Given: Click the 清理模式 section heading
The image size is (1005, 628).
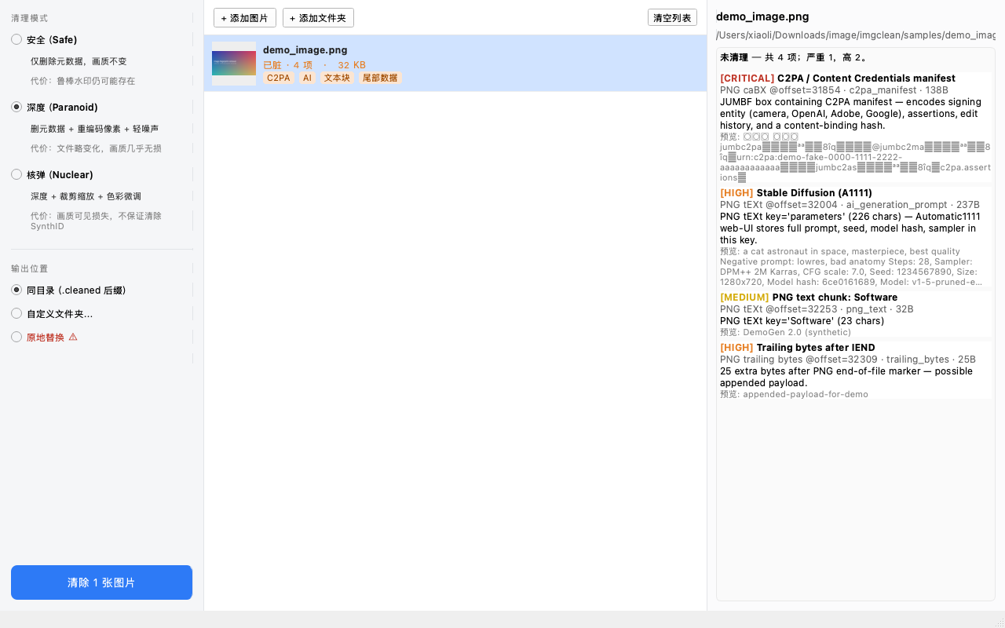Looking at the screenshot, I should click(30, 18).
